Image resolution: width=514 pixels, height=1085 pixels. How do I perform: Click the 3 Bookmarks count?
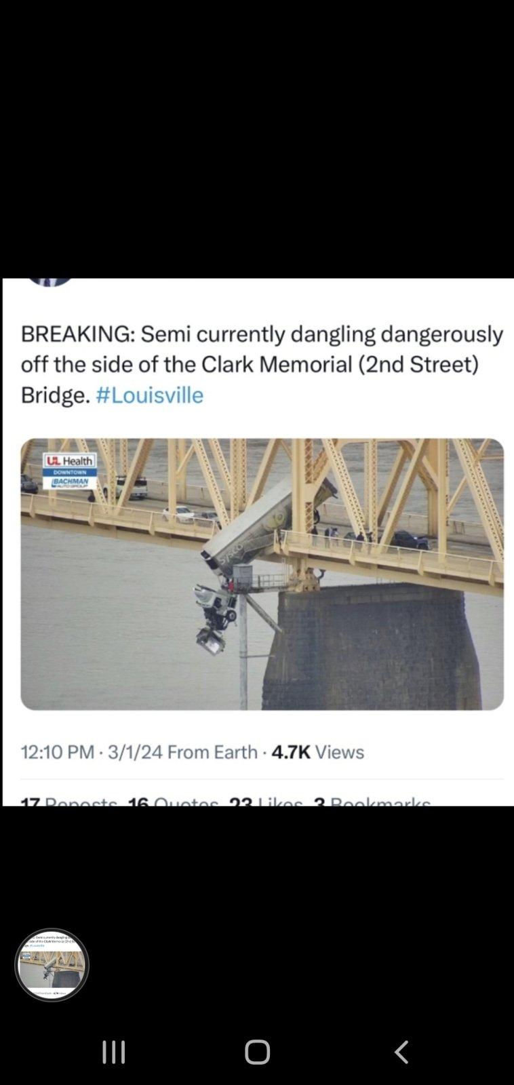(372, 802)
